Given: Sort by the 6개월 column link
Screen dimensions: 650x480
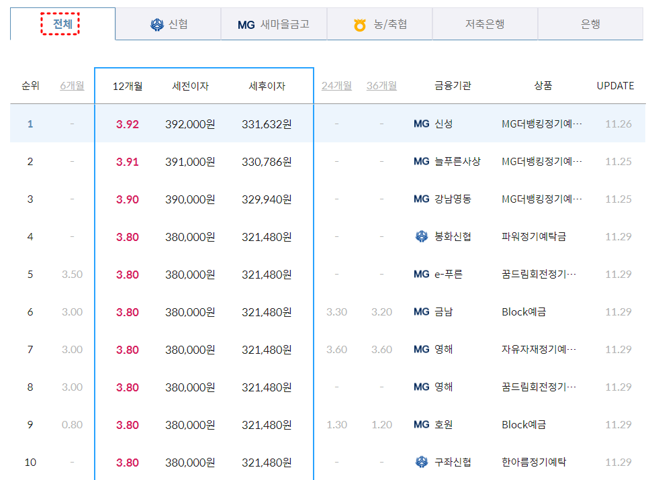Looking at the screenshot, I should pos(72,86).
